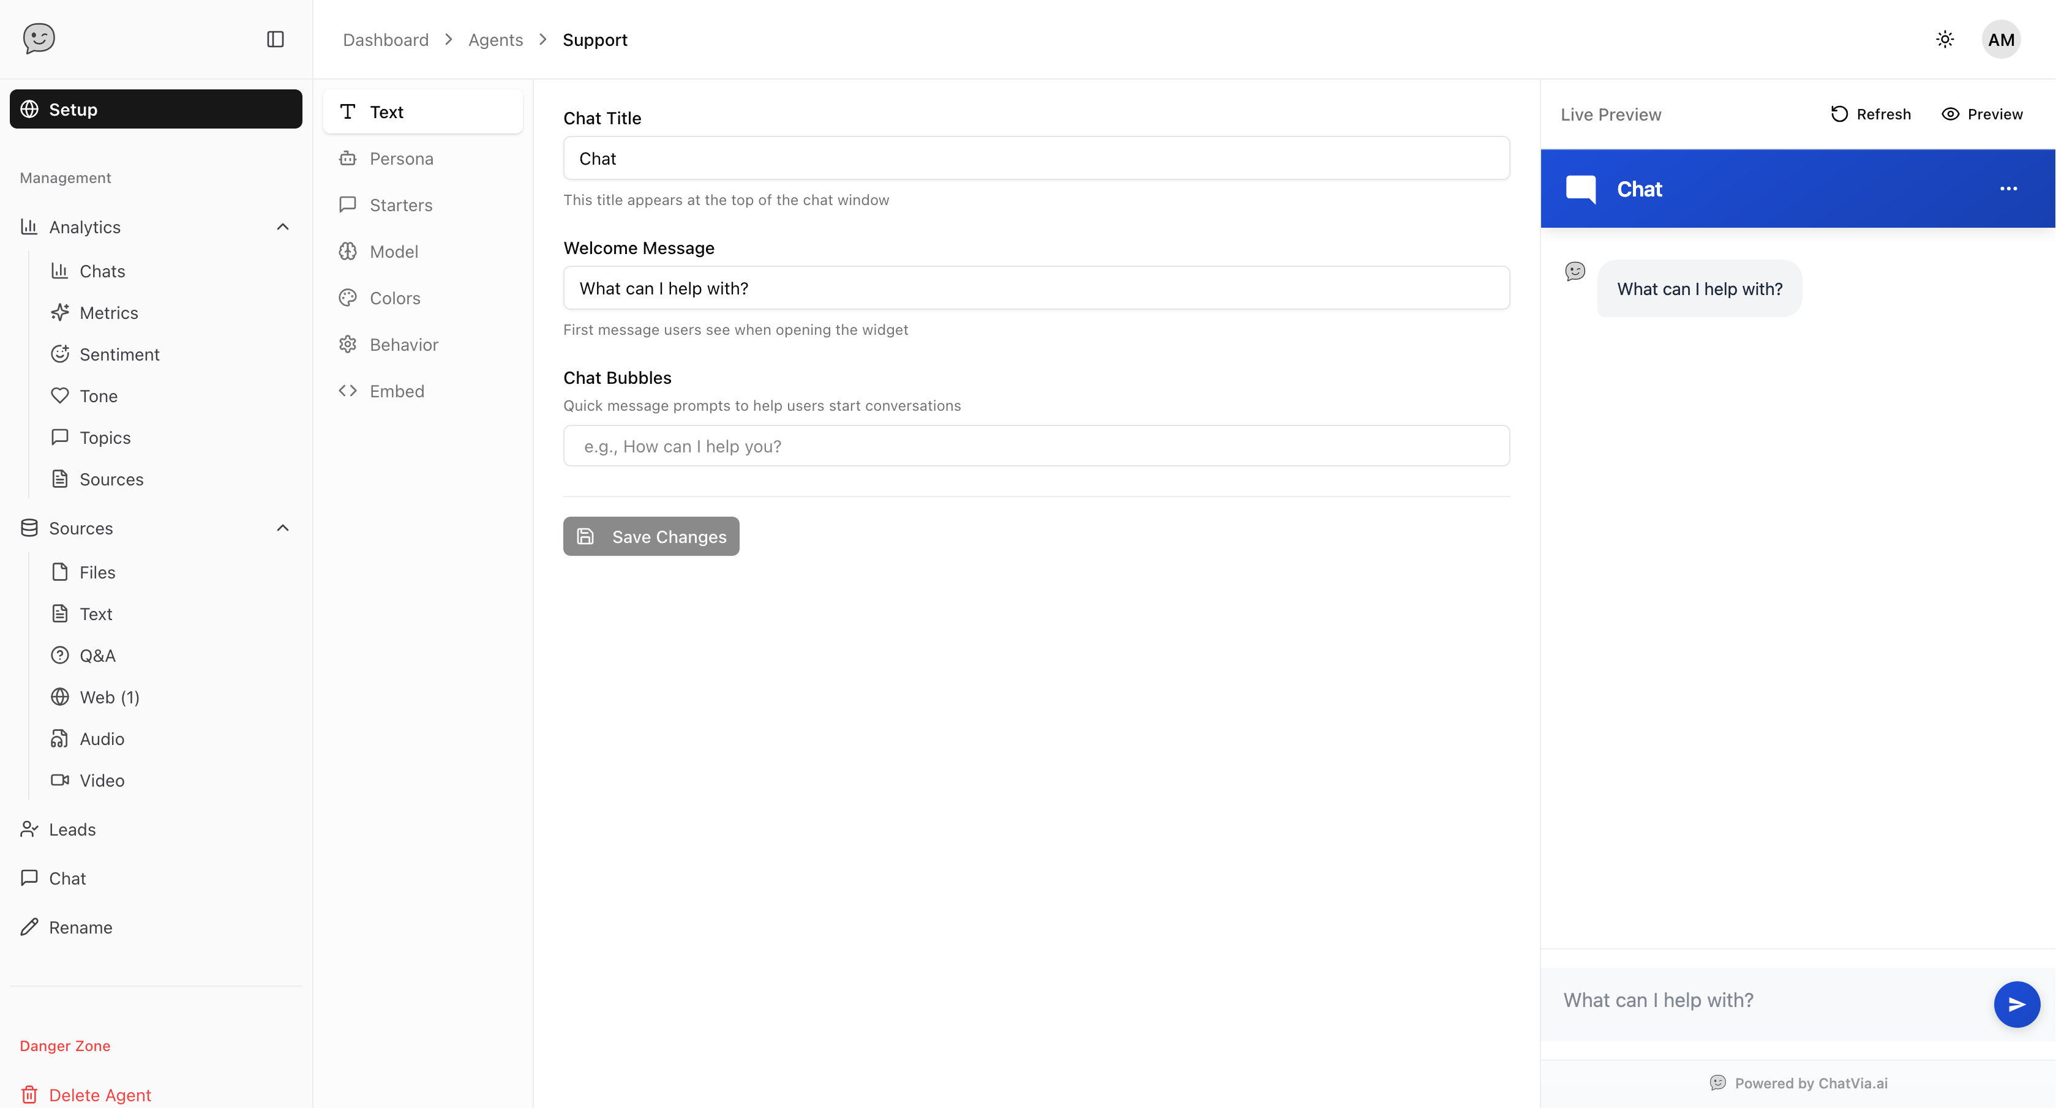The height and width of the screenshot is (1108, 2056).
Task: Click the Delete Agent trash icon
Action: 29,1095
